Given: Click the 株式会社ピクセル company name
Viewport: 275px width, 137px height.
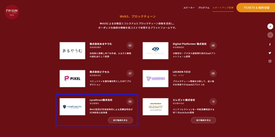Looking at the screenshot, I should pos(99,72).
